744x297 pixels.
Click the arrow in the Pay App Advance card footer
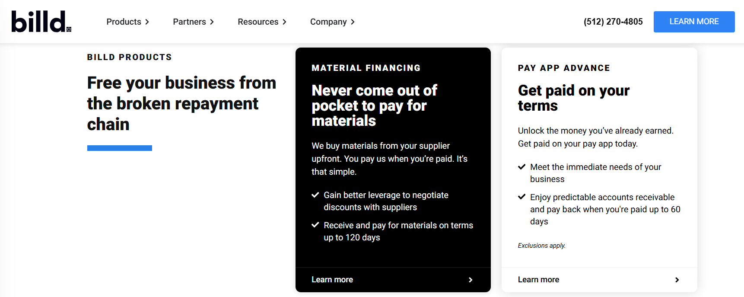[677, 280]
